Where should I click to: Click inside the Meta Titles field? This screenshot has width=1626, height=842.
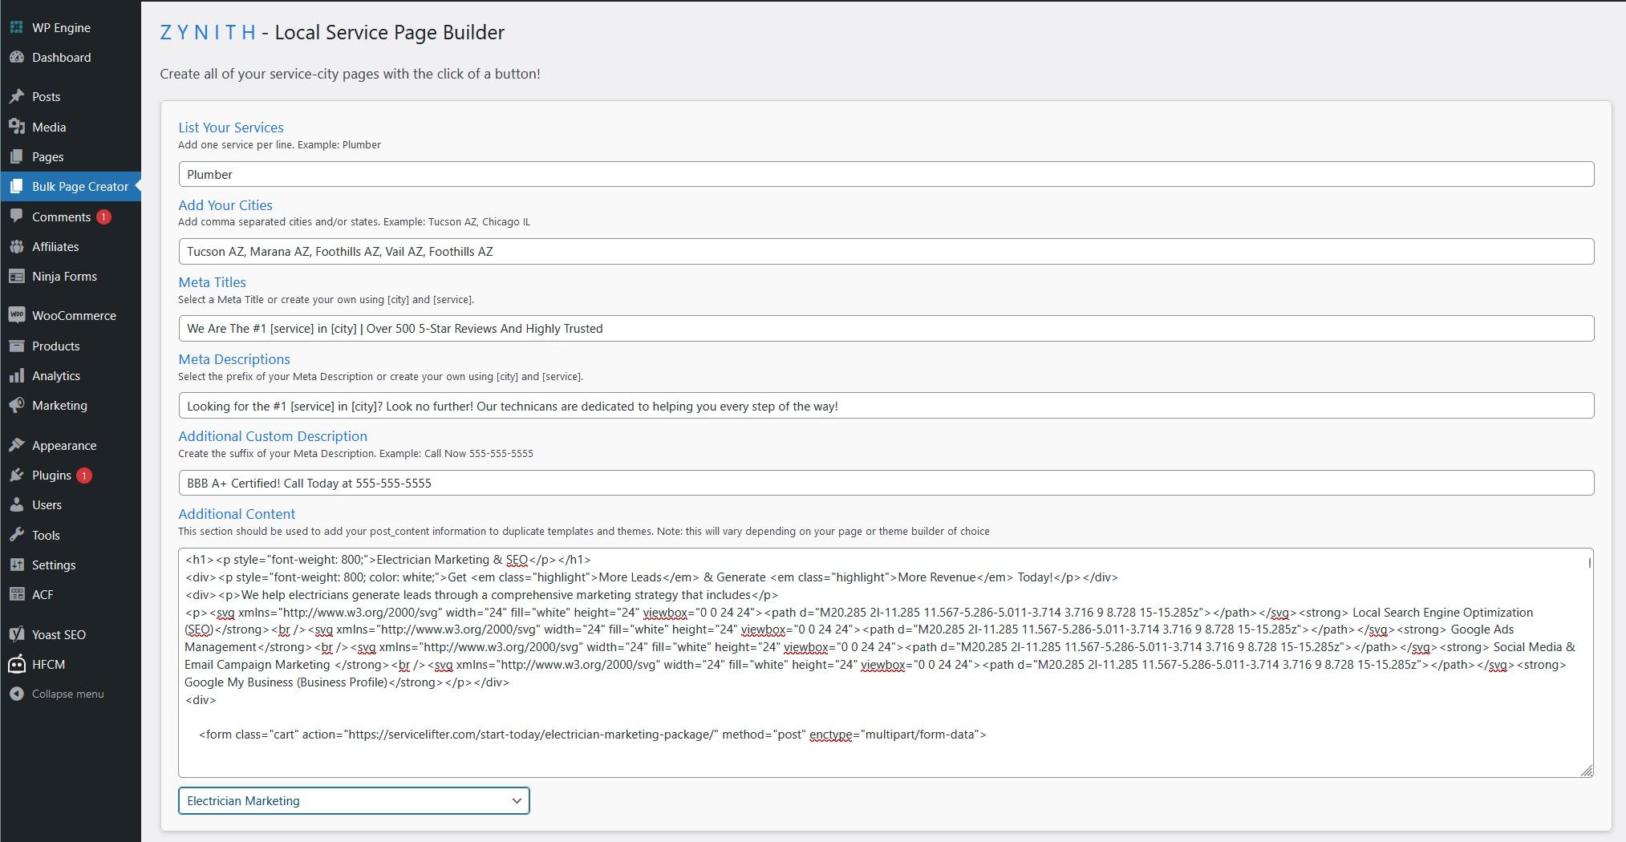(x=886, y=329)
